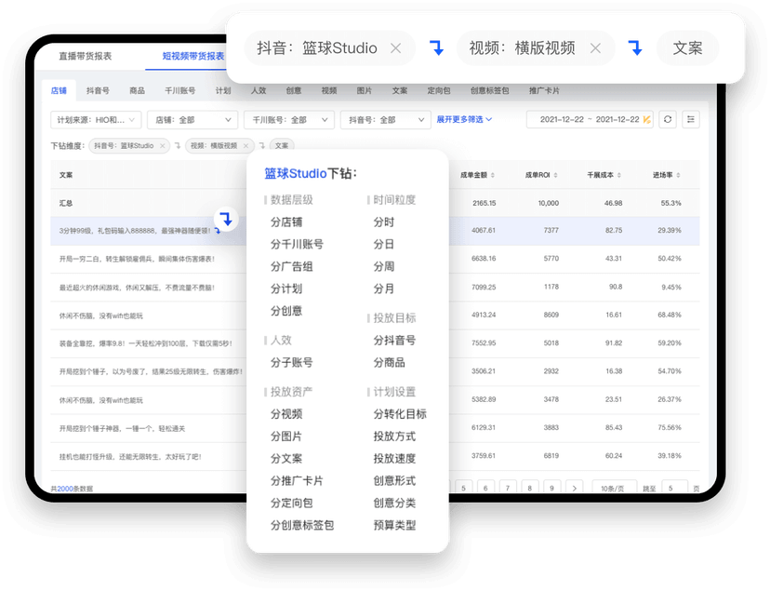Open the column settings icon at top right
Viewport: 770px width, 591px height.
coord(690,119)
